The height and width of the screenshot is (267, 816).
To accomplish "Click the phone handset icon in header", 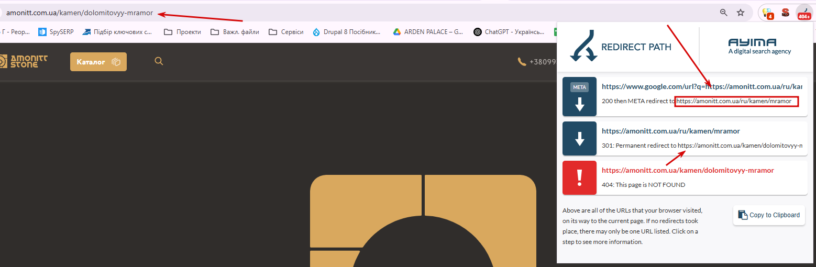I will coord(522,62).
